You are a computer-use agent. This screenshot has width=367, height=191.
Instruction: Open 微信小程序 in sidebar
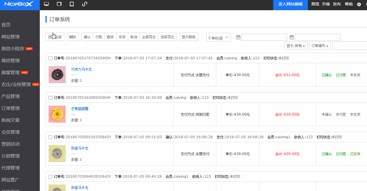(x=13, y=49)
